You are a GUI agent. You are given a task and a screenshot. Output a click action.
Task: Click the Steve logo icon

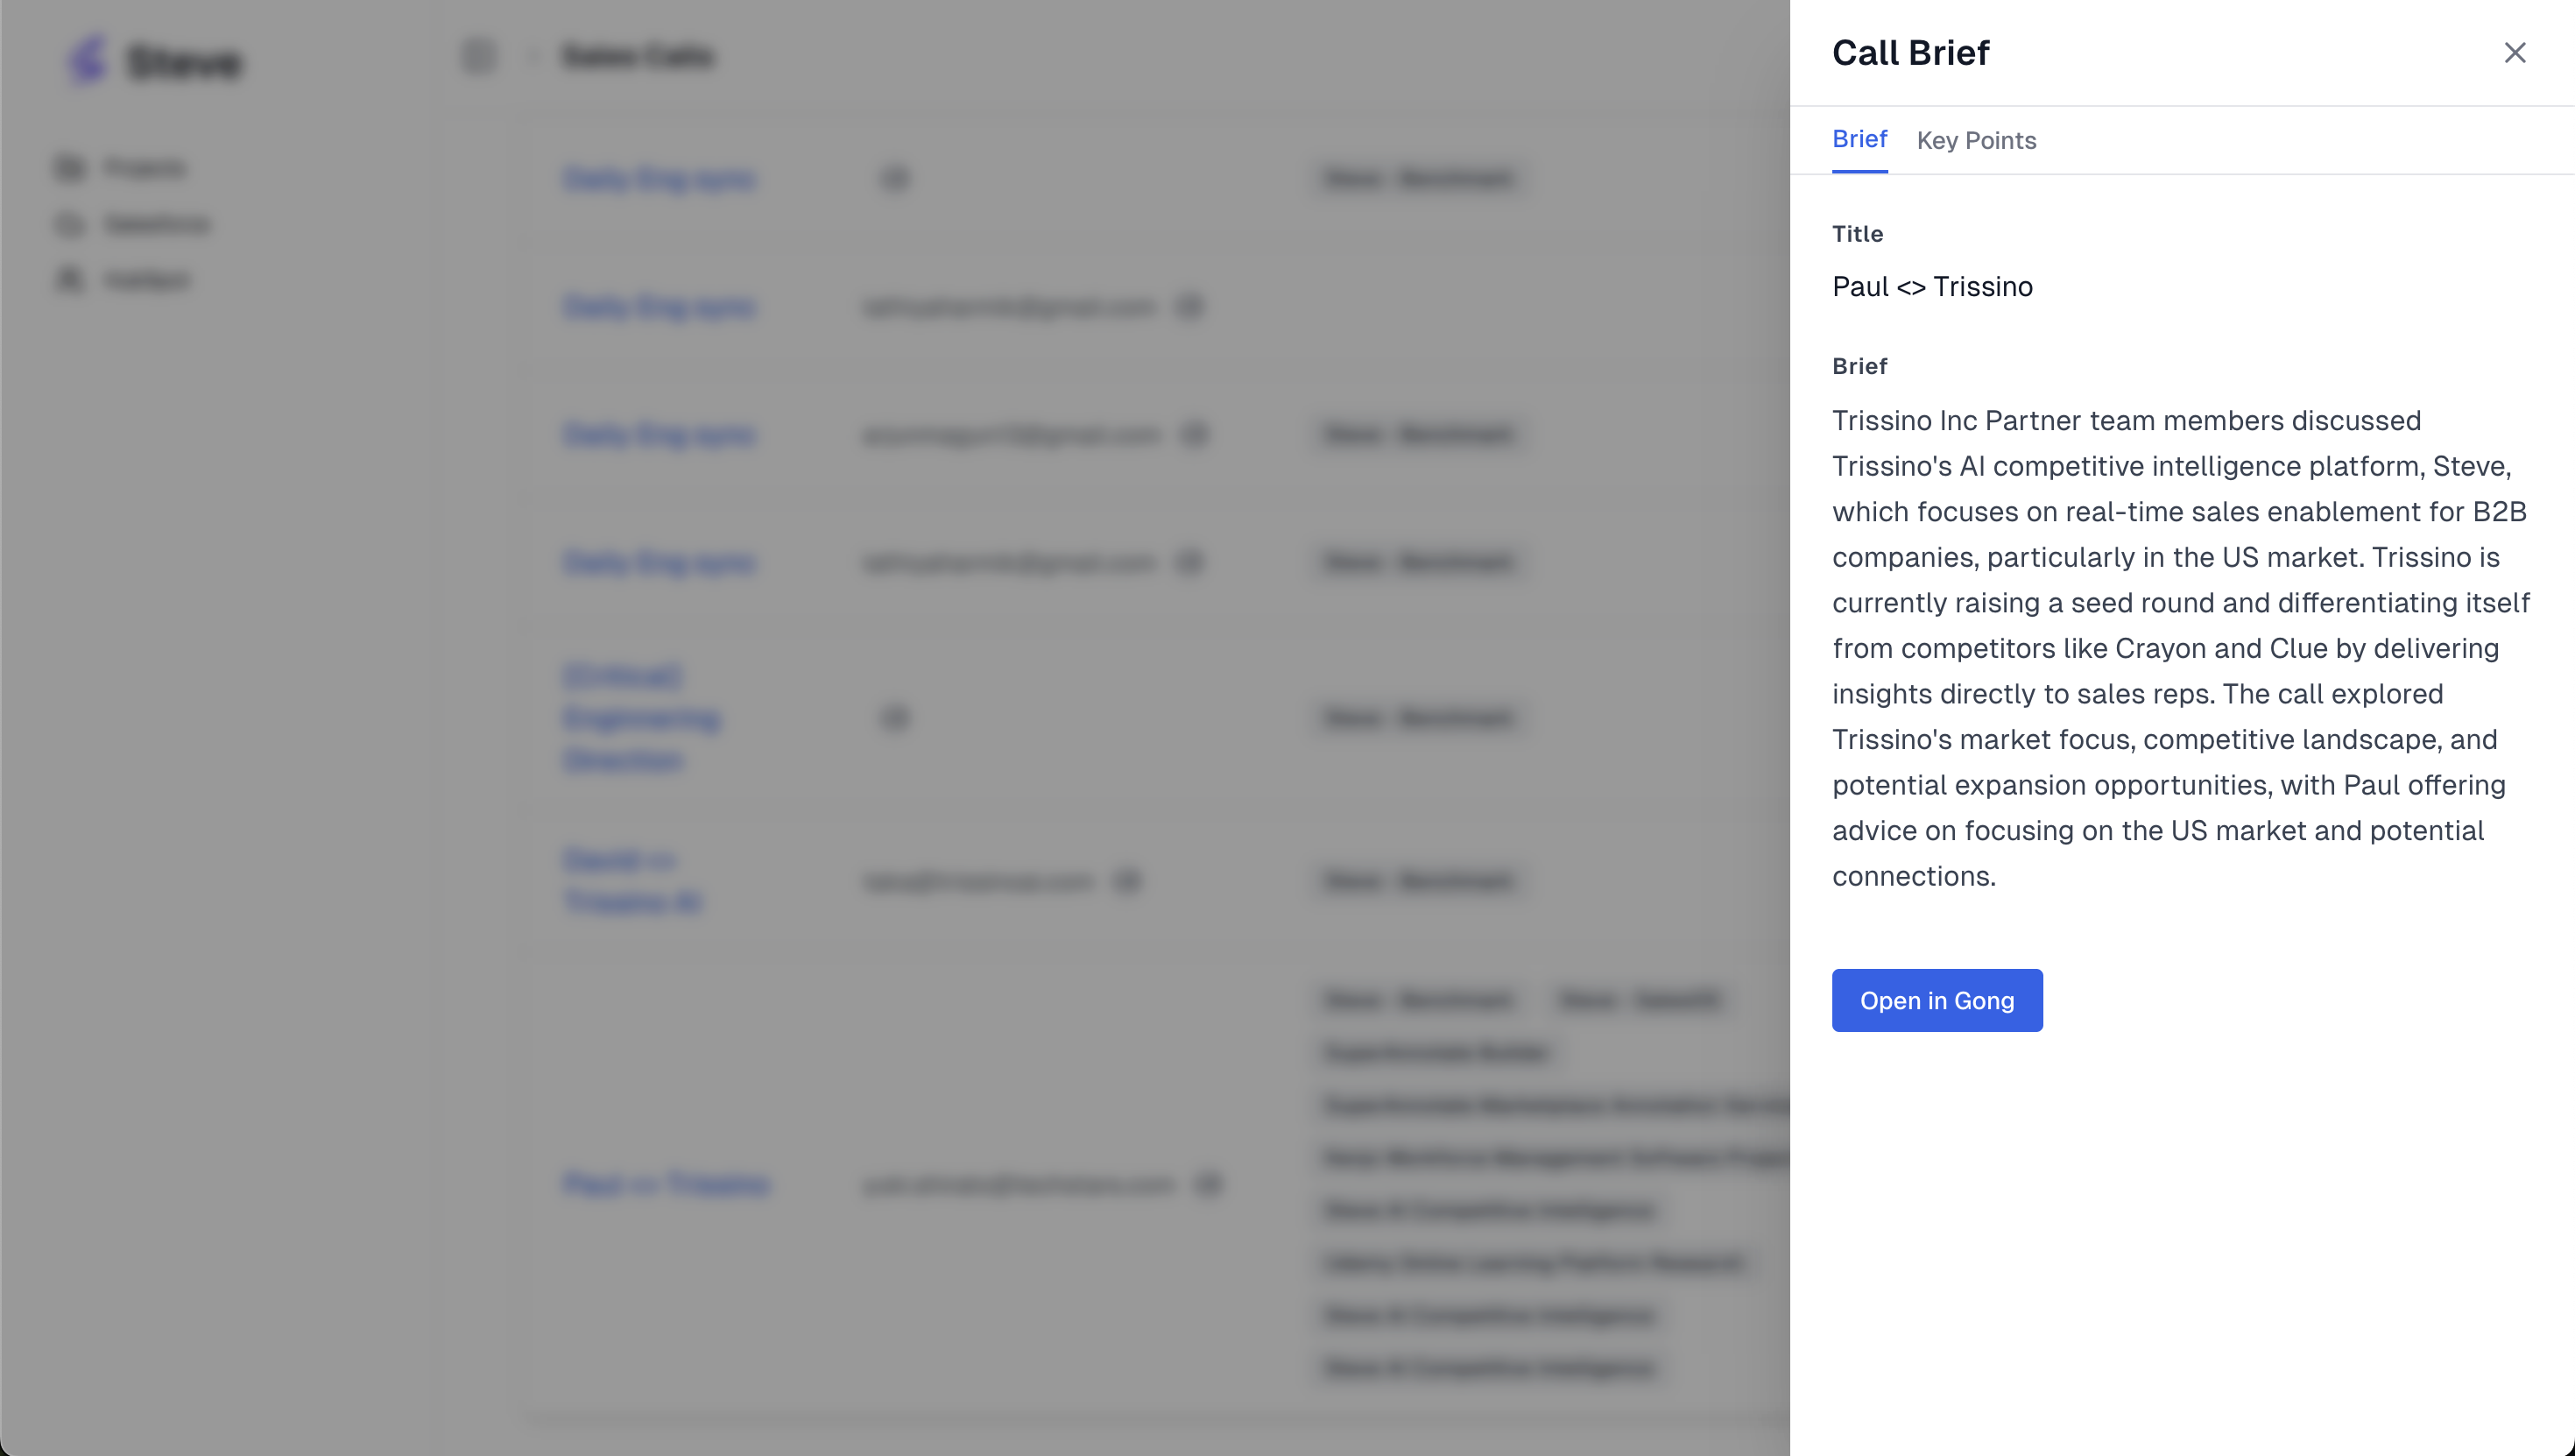(88, 60)
